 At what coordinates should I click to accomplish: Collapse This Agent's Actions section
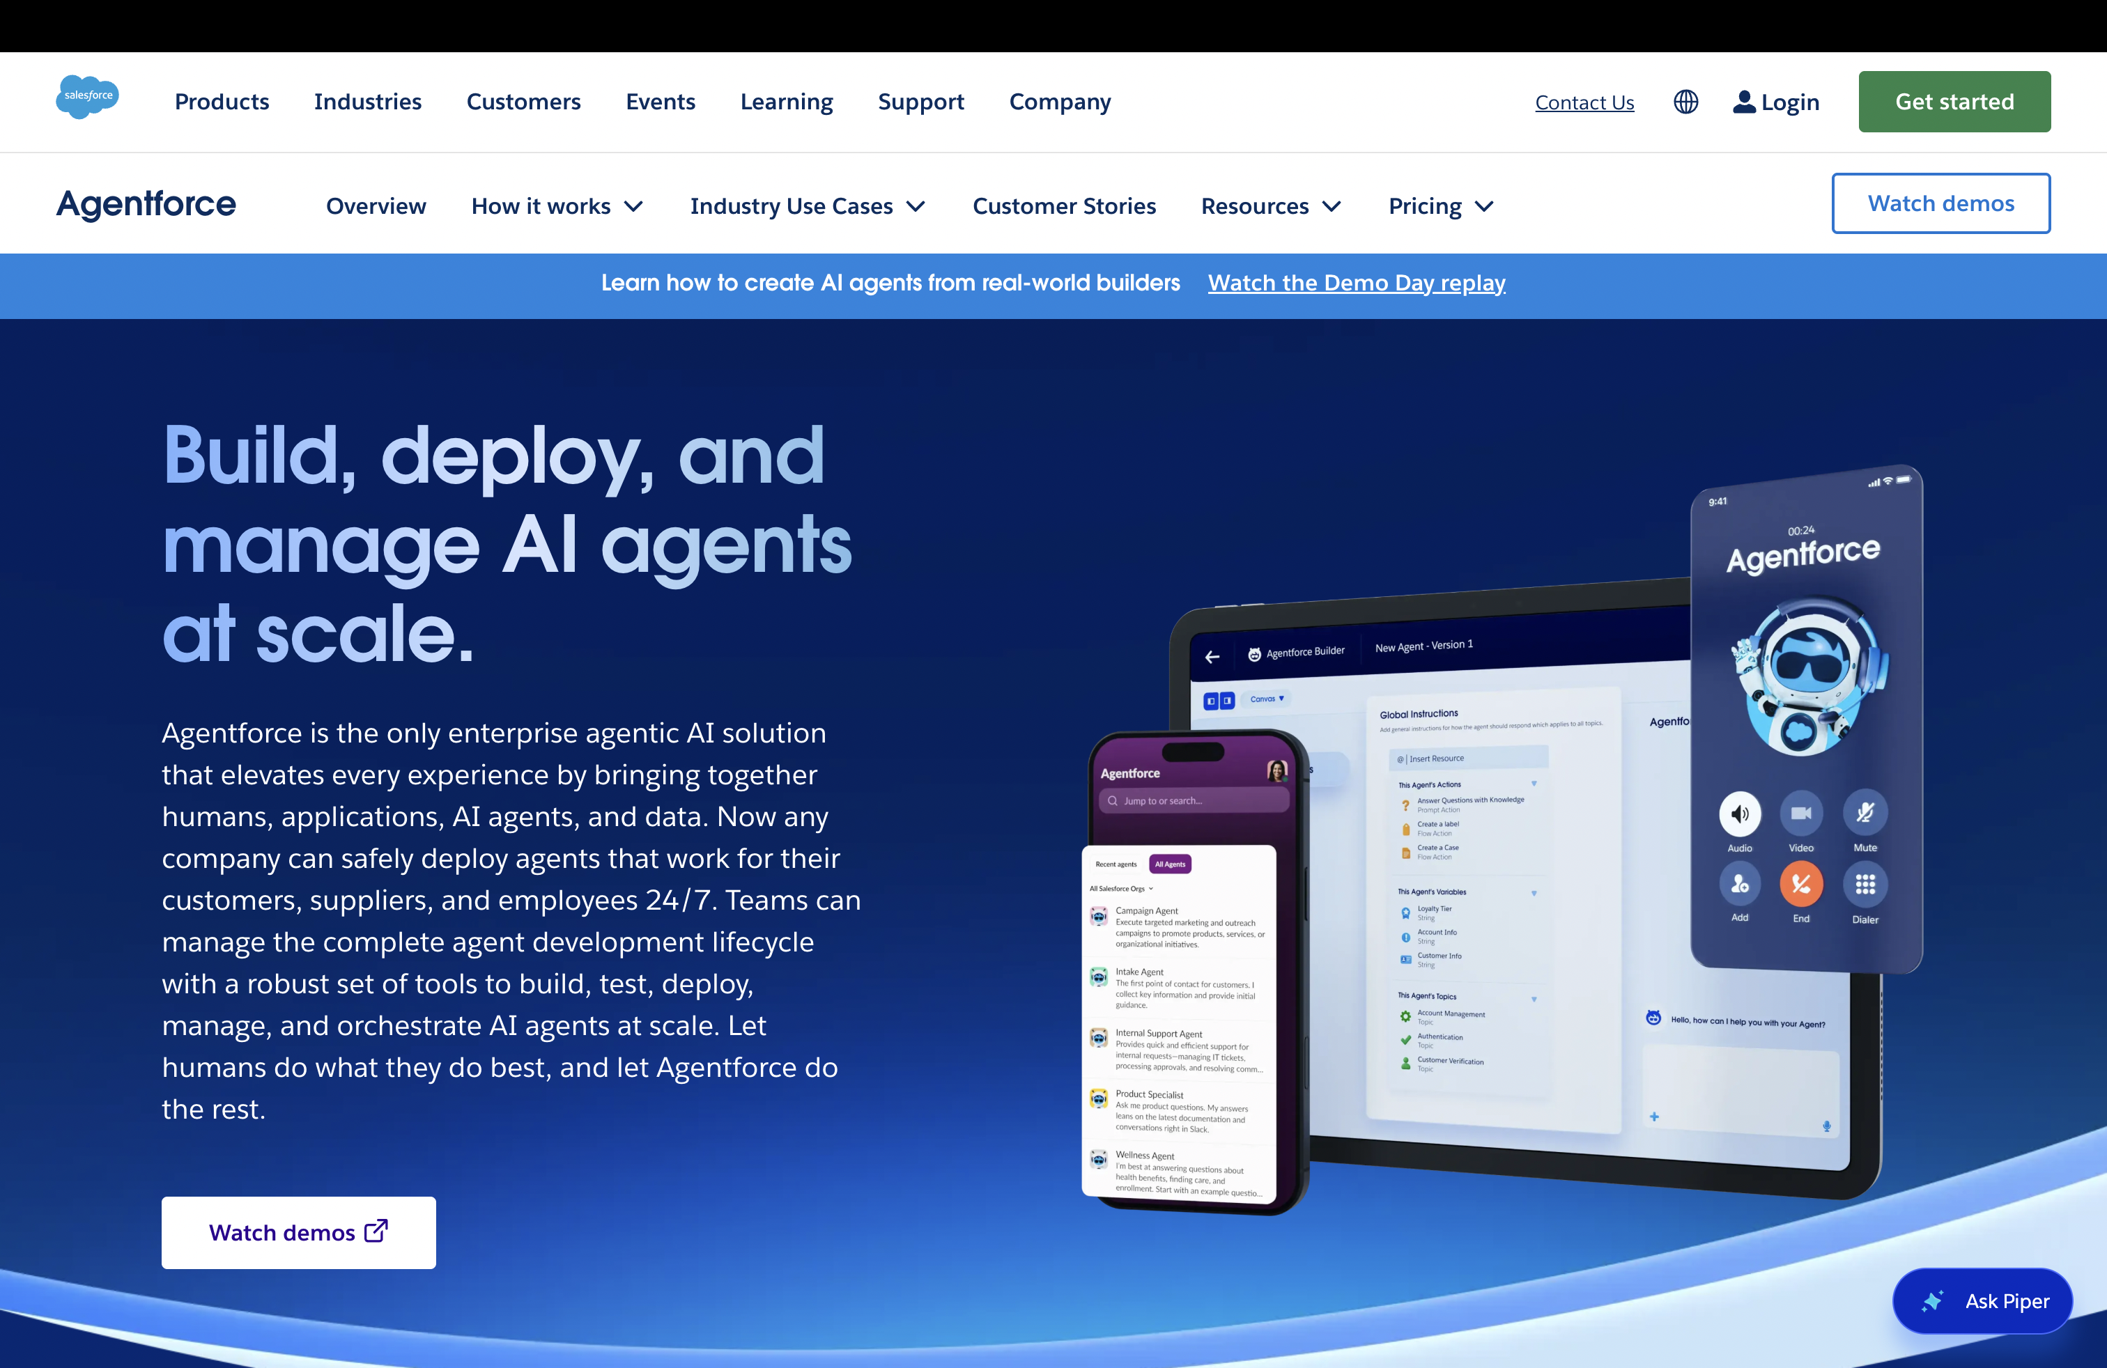(x=1534, y=783)
